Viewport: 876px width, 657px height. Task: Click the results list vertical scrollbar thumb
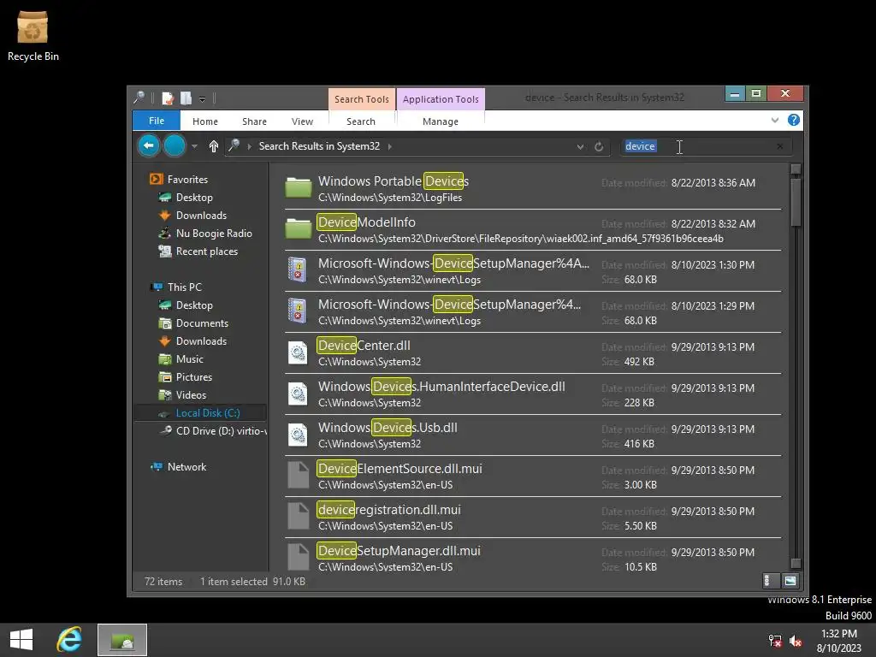(x=796, y=202)
